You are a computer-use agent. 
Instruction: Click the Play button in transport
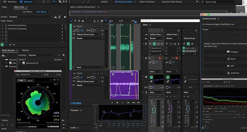click(x=117, y=102)
